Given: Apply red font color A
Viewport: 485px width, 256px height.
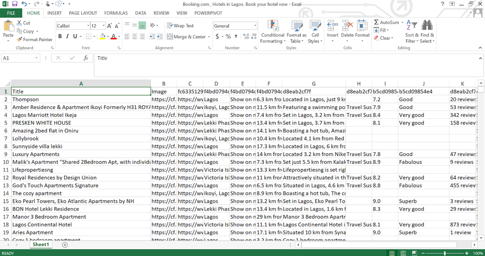Looking at the screenshot, I should (113, 36).
